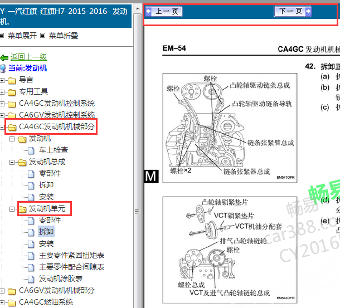Click 拆卸 document icon under 发动机总成
This screenshot has width=340, height=308.
(x=31, y=185)
